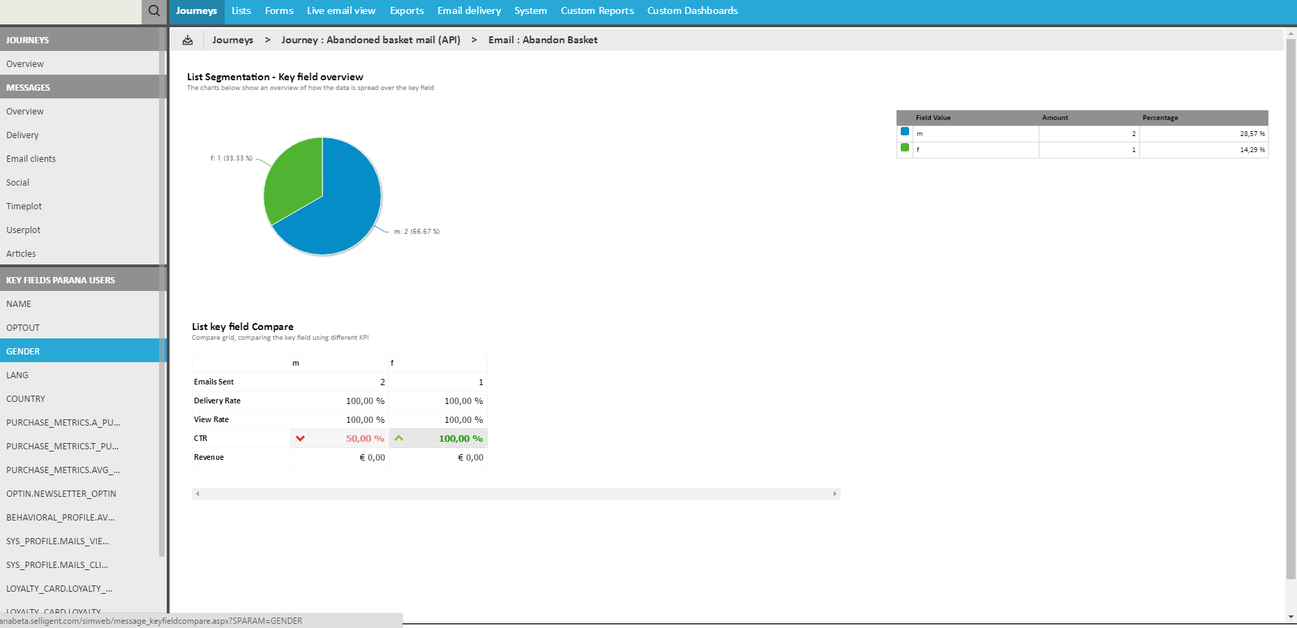Viewport: 1297px width, 628px height.
Task: Select Email clients in sidebar
Action: coord(31,159)
